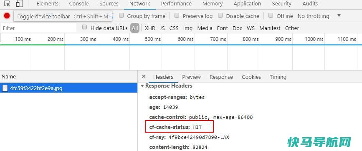Image resolution: width=362 pixels, height=151 pixels.
Task: Filter requests by Img type
Action: coord(188,28)
